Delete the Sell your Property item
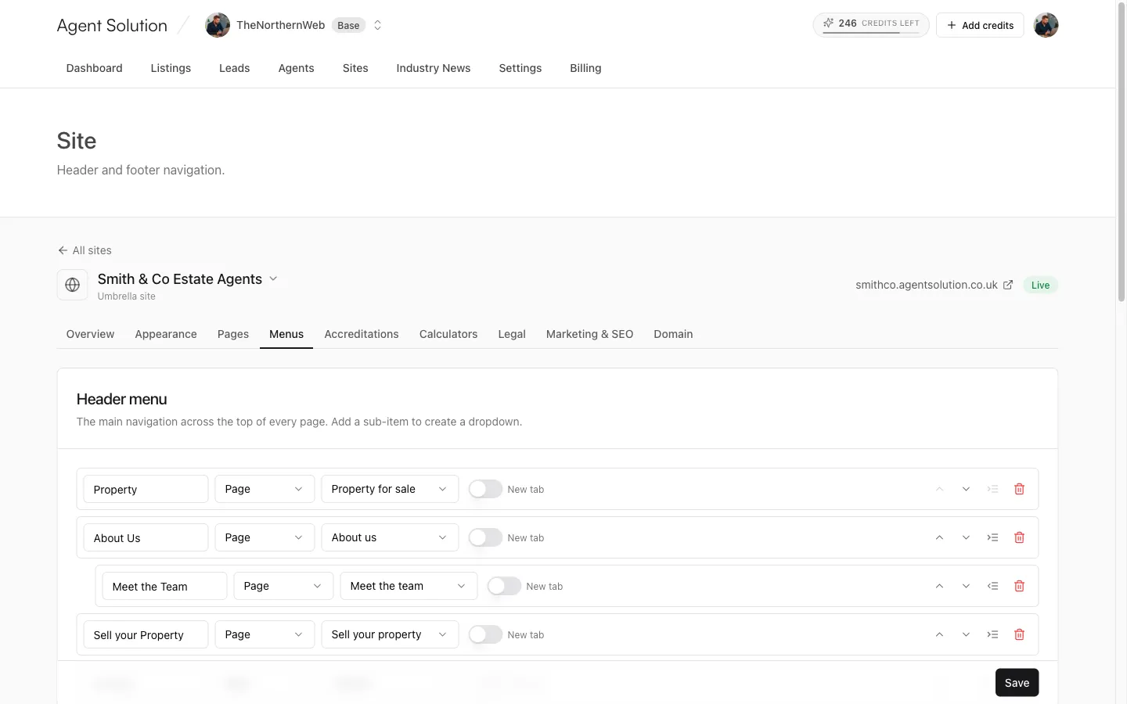 point(1019,634)
